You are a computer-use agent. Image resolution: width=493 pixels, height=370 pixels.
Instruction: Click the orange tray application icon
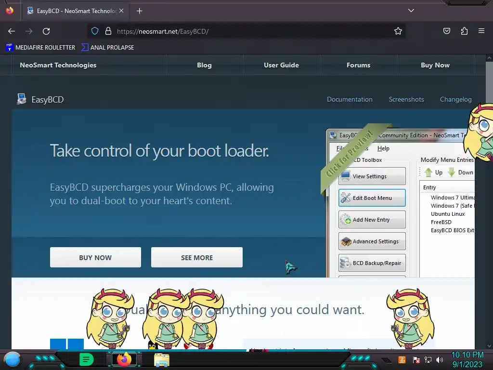click(x=402, y=359)
